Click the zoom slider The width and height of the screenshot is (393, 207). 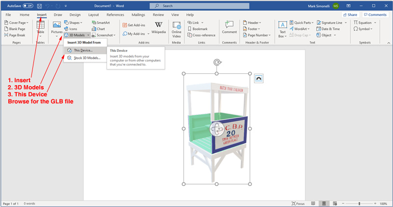[359, 204]
